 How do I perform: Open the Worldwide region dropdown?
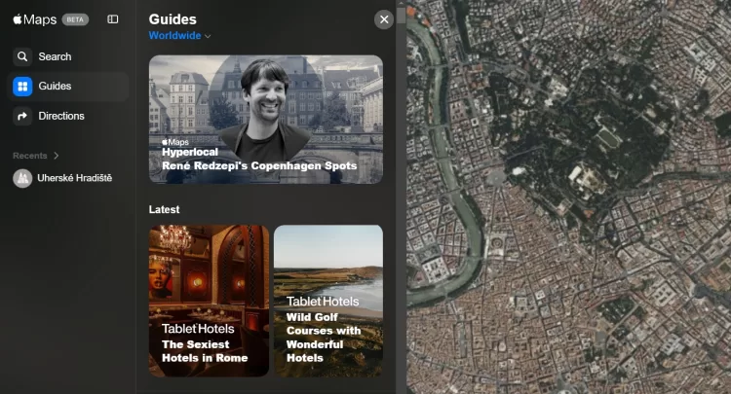(179, 36)
